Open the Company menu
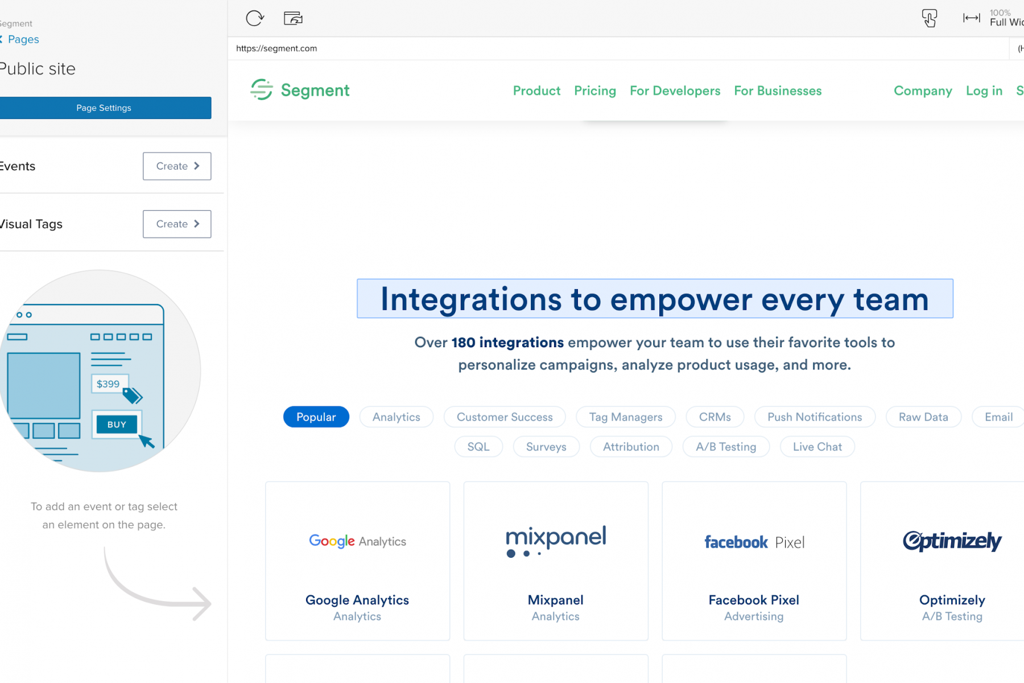The height and width of the screenshot is (683, 1024). pyautogui.click(x=923, y=91)
